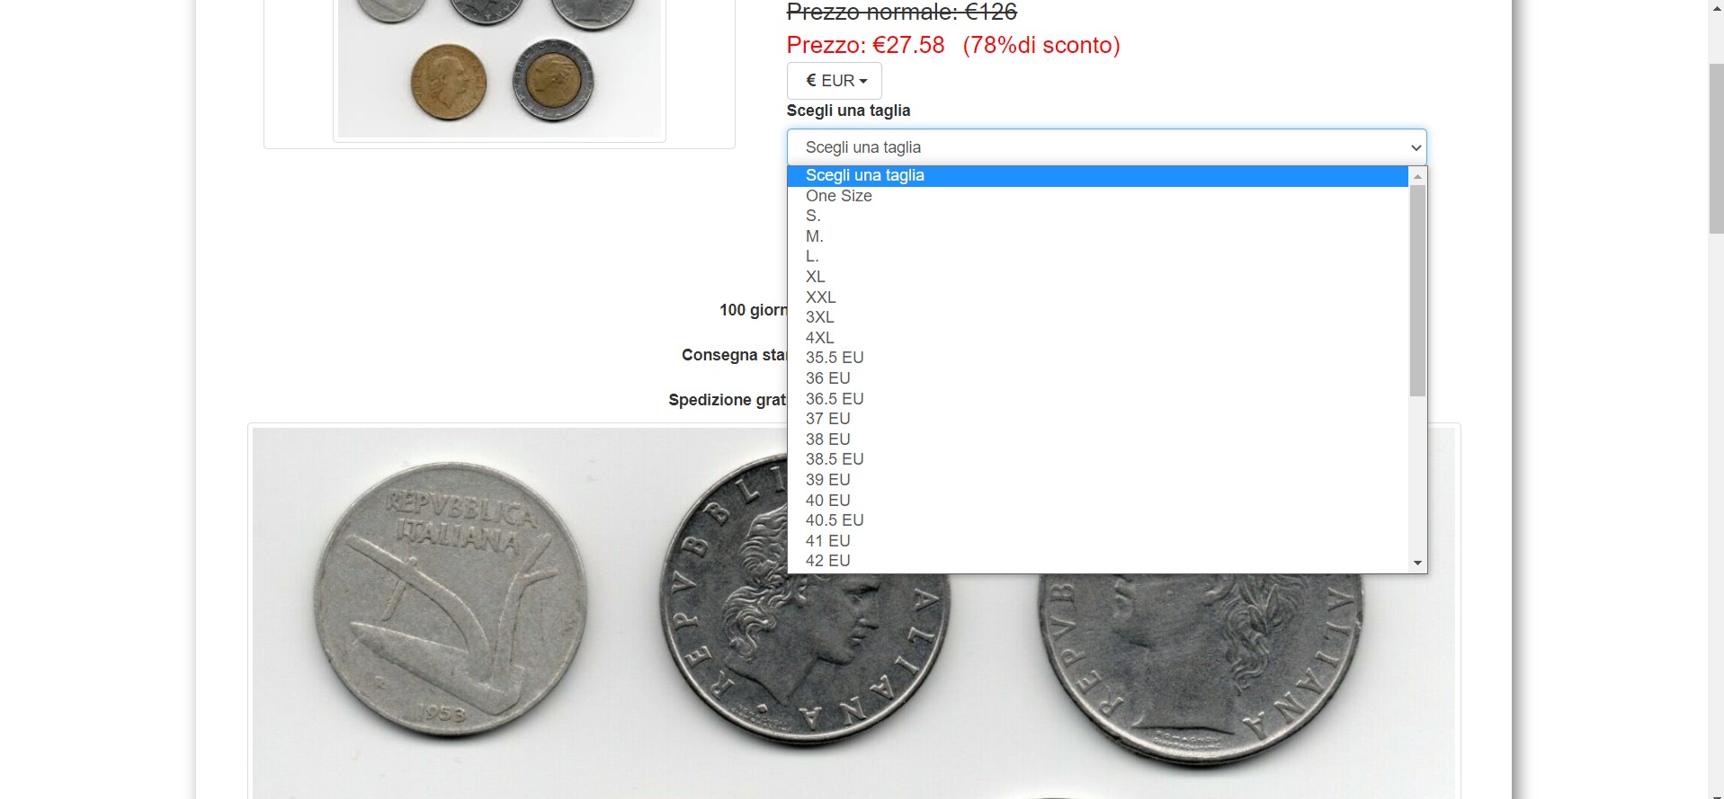Pick the XL size option
1724x799 pixels.
click(x=1097, y=277)
